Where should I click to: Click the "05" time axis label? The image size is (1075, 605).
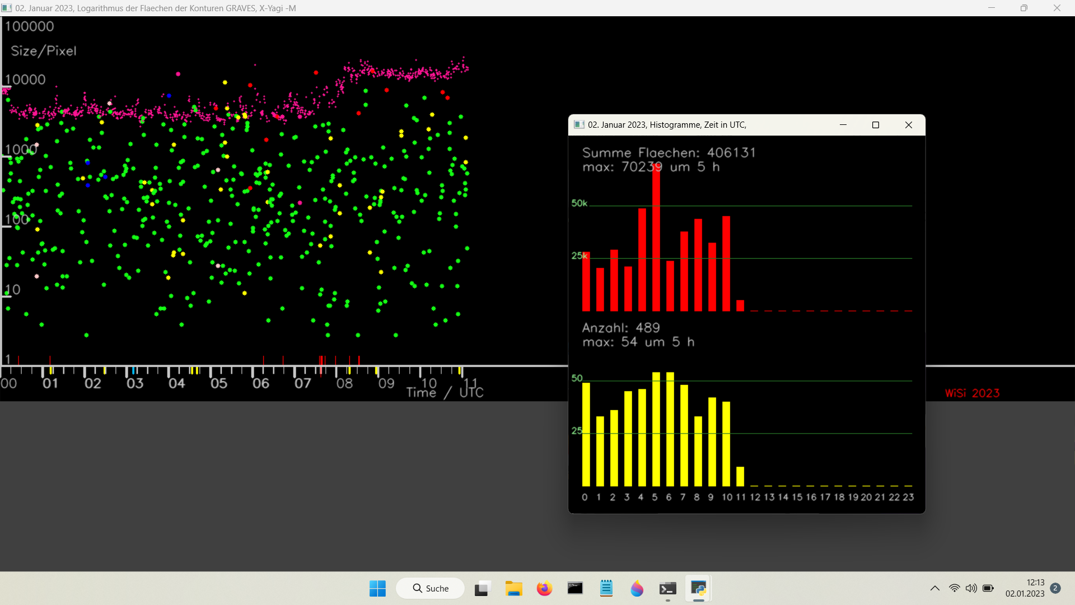(219, 384)
